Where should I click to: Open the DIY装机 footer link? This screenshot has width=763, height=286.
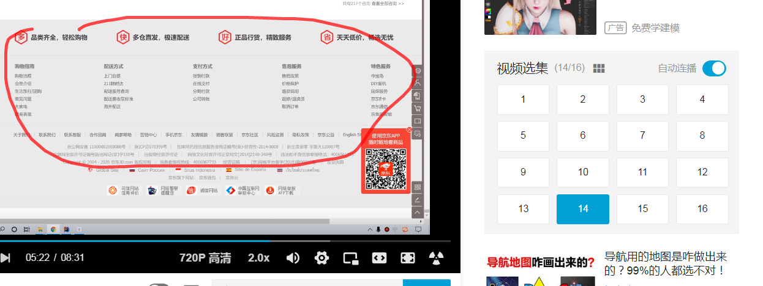tap(378, 83)
